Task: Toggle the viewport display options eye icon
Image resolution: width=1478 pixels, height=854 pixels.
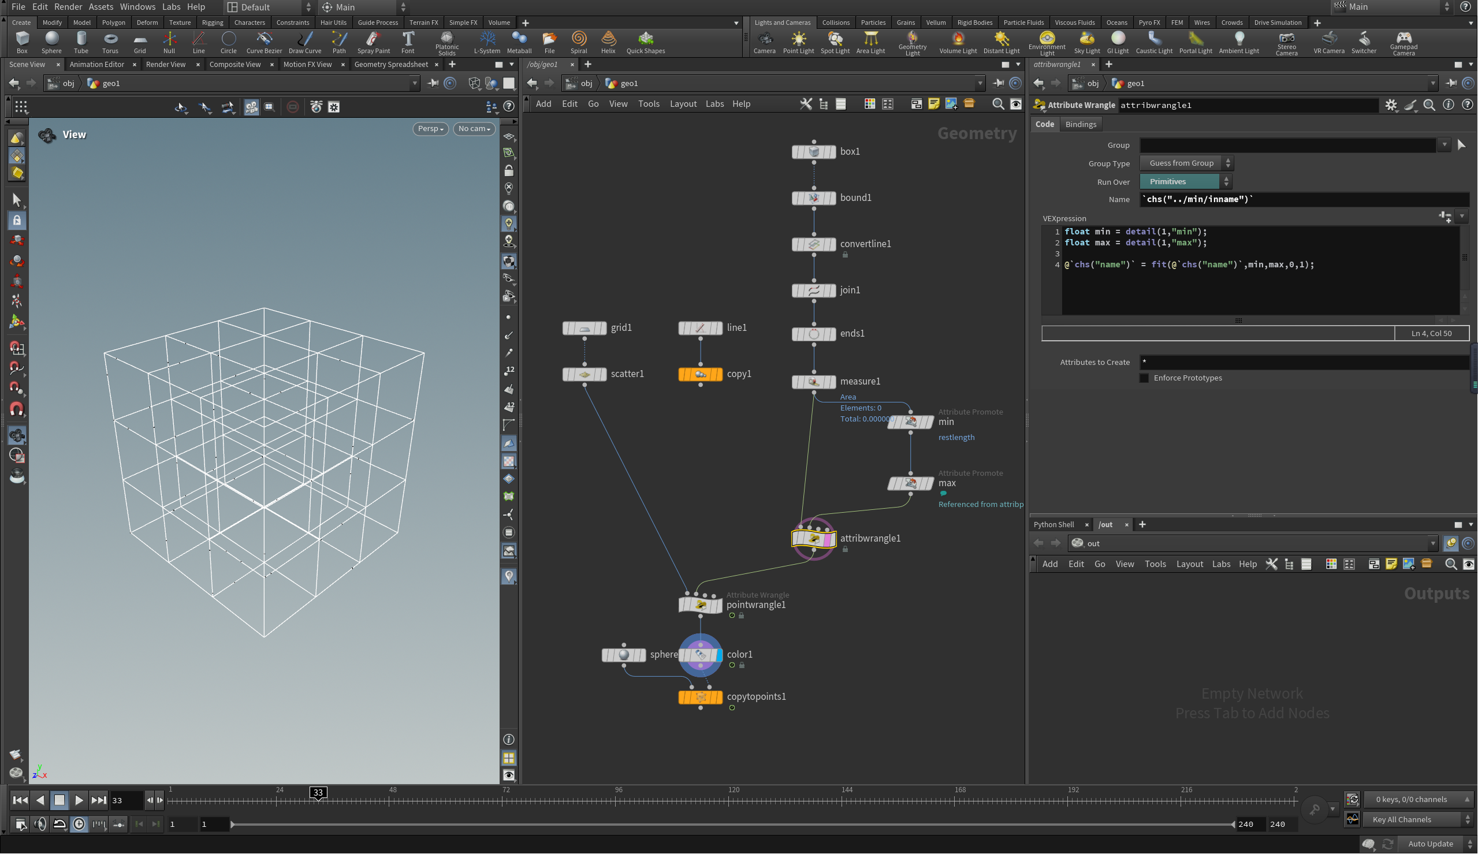Action: click(x=508, y=775)
